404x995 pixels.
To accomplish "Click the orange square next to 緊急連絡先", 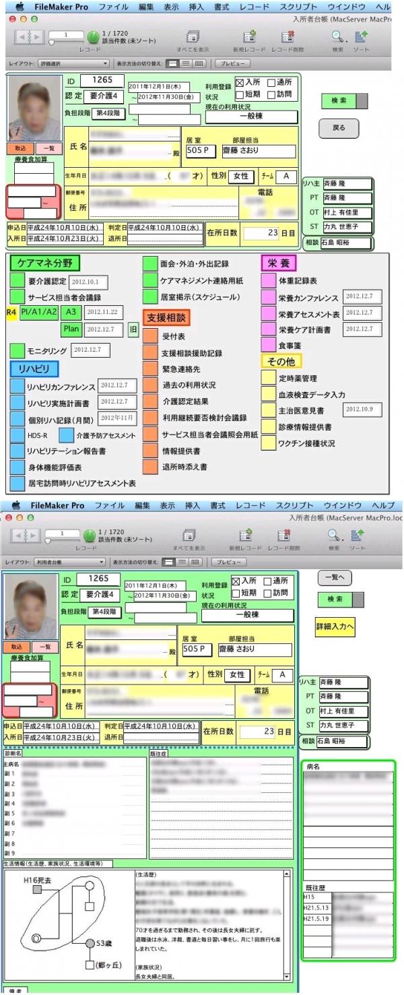I will pyautogui.click(x=149, y=368).
